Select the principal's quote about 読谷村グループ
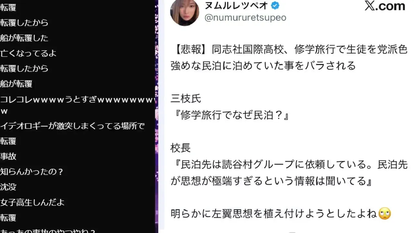 pos(289,173)
